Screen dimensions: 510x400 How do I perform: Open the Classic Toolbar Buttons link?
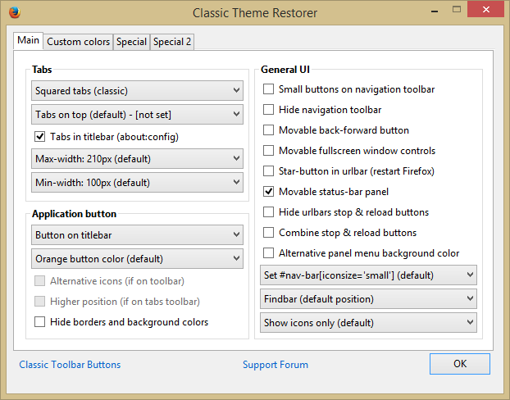(x=70, y=365)
